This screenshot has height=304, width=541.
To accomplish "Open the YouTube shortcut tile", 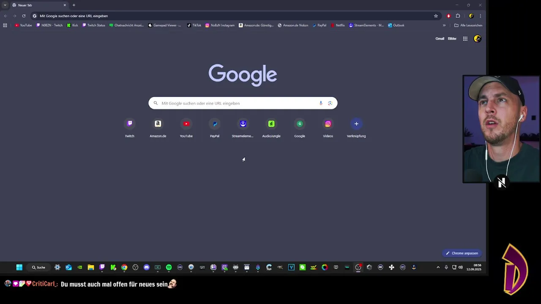I will 186,128.
